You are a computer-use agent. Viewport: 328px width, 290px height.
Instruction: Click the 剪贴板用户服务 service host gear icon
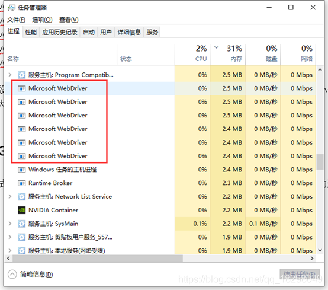coord(21,237)
